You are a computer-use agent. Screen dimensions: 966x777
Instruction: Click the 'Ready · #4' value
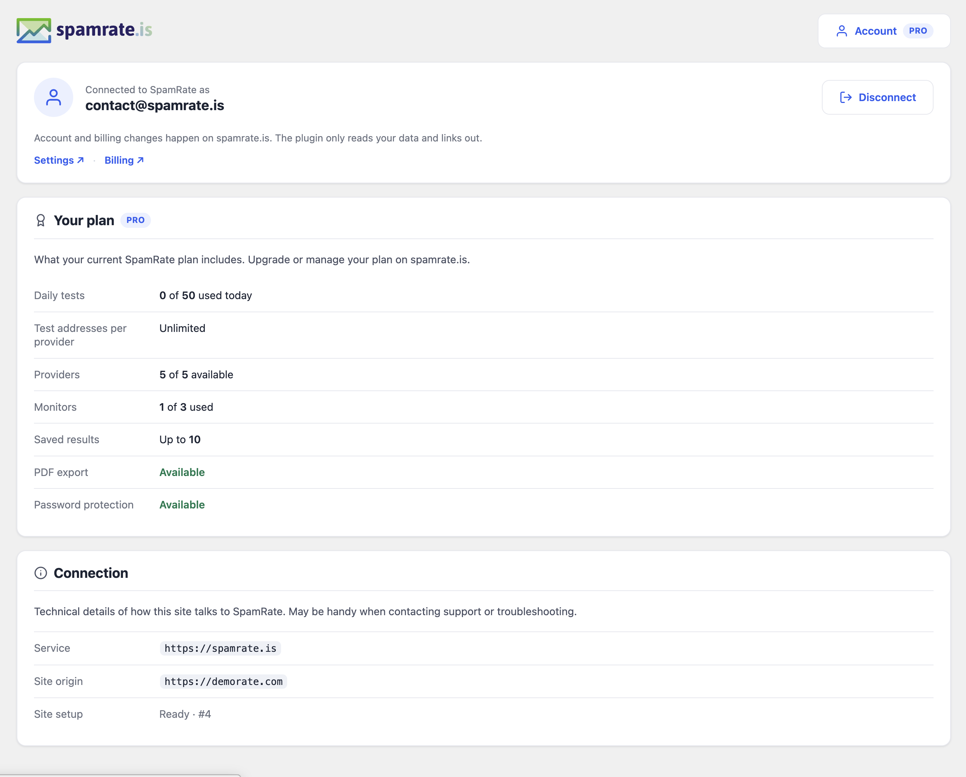tap(185, 714)
